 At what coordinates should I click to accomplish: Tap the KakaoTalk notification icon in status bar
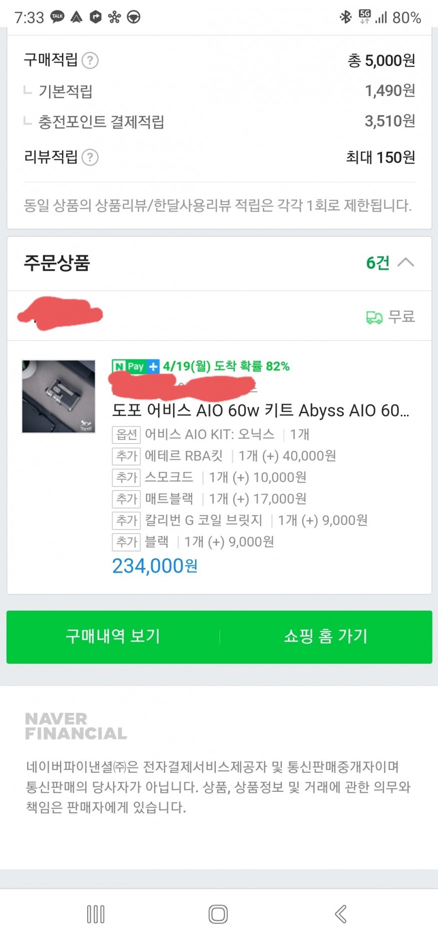click(x=58, y=17)
